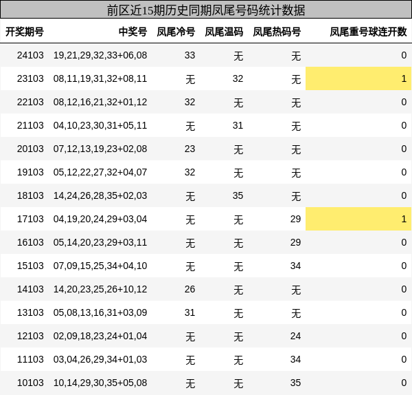This screenshot has height=395, width=412.
Task: Select period number 18103
Action: point(30,195)
